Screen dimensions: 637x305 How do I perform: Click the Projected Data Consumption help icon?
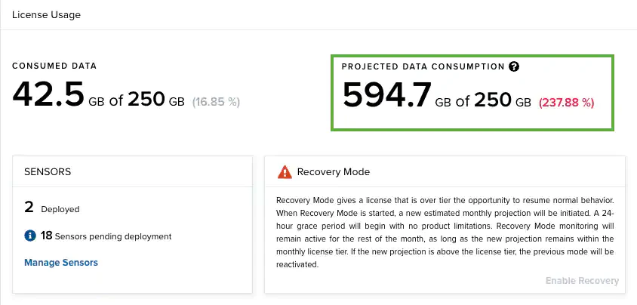(x=514, y=66)
